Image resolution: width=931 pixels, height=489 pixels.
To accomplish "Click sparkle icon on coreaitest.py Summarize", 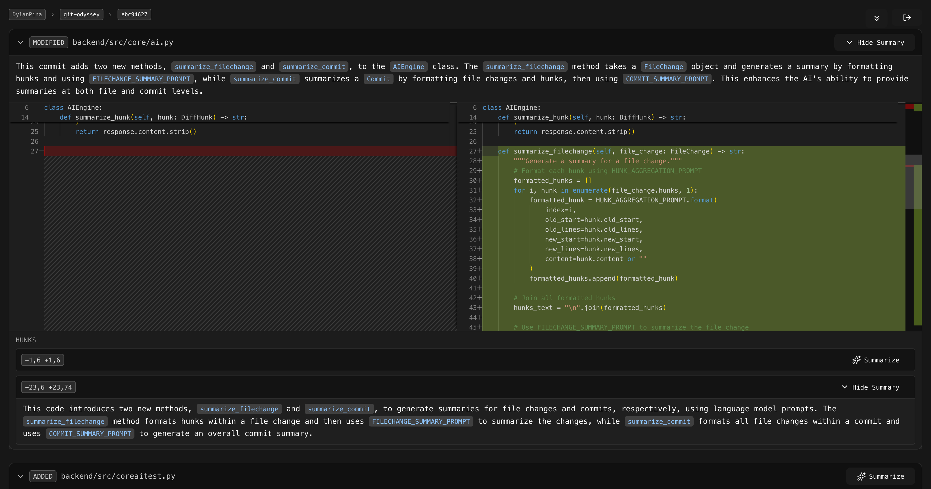I will click(x=861, y=476).
